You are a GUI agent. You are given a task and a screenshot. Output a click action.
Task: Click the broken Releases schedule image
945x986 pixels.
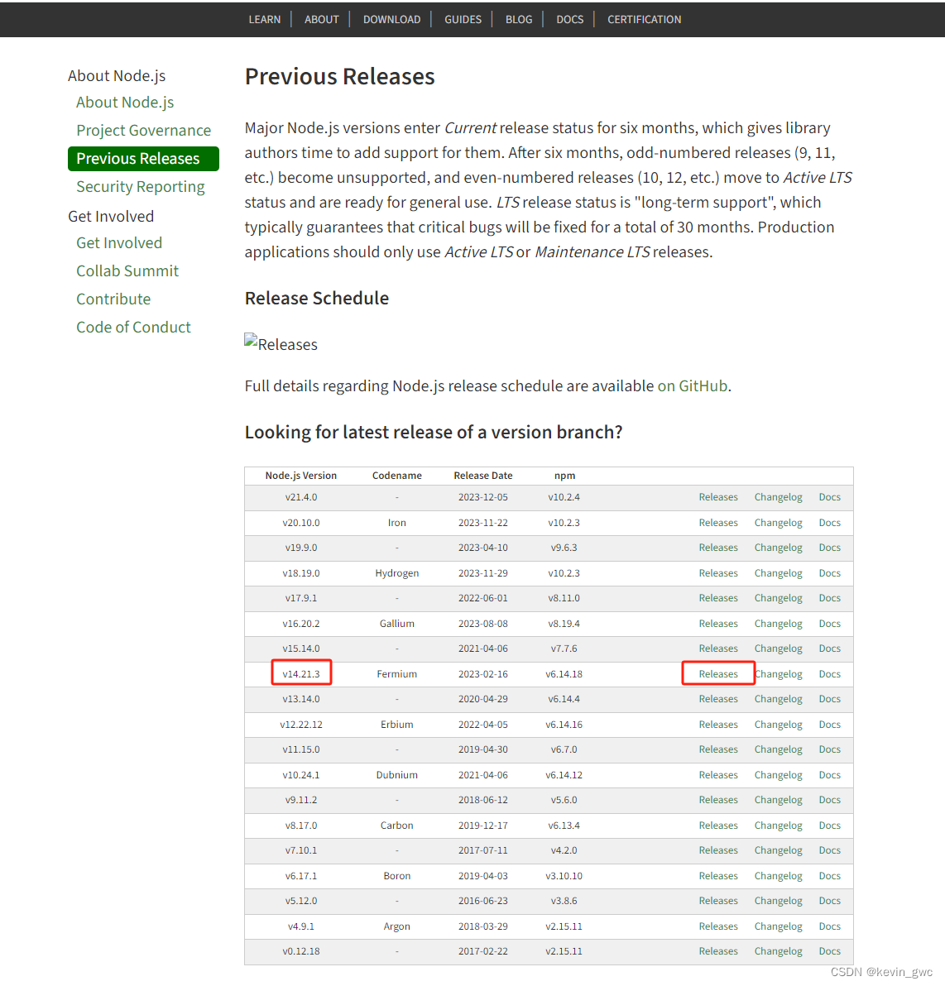point(281,343)
